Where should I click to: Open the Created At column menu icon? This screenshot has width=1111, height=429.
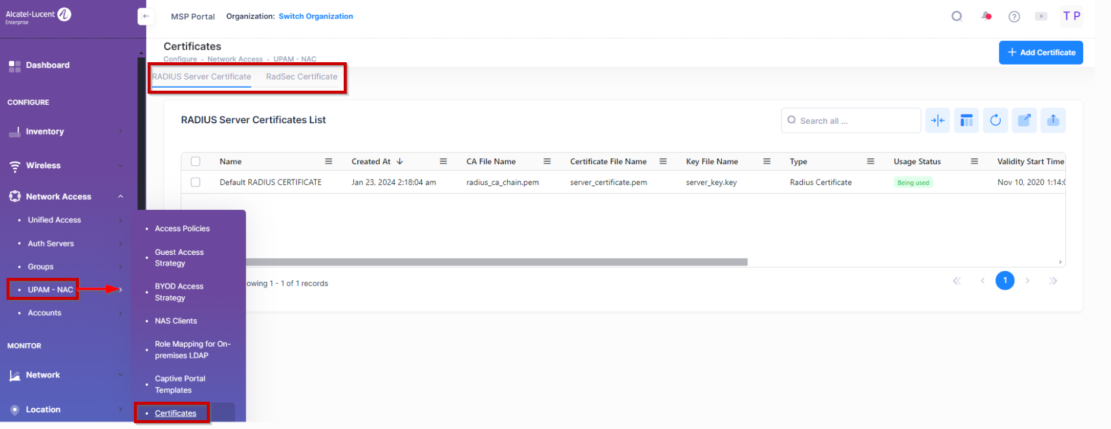click(x=443, y=161)
